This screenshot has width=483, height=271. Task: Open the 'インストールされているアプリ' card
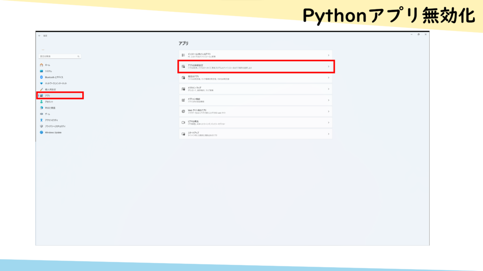[256, 56]
